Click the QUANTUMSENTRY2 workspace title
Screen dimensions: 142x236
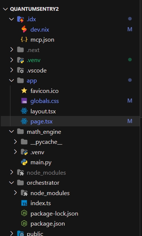click(x=34, y=9)
